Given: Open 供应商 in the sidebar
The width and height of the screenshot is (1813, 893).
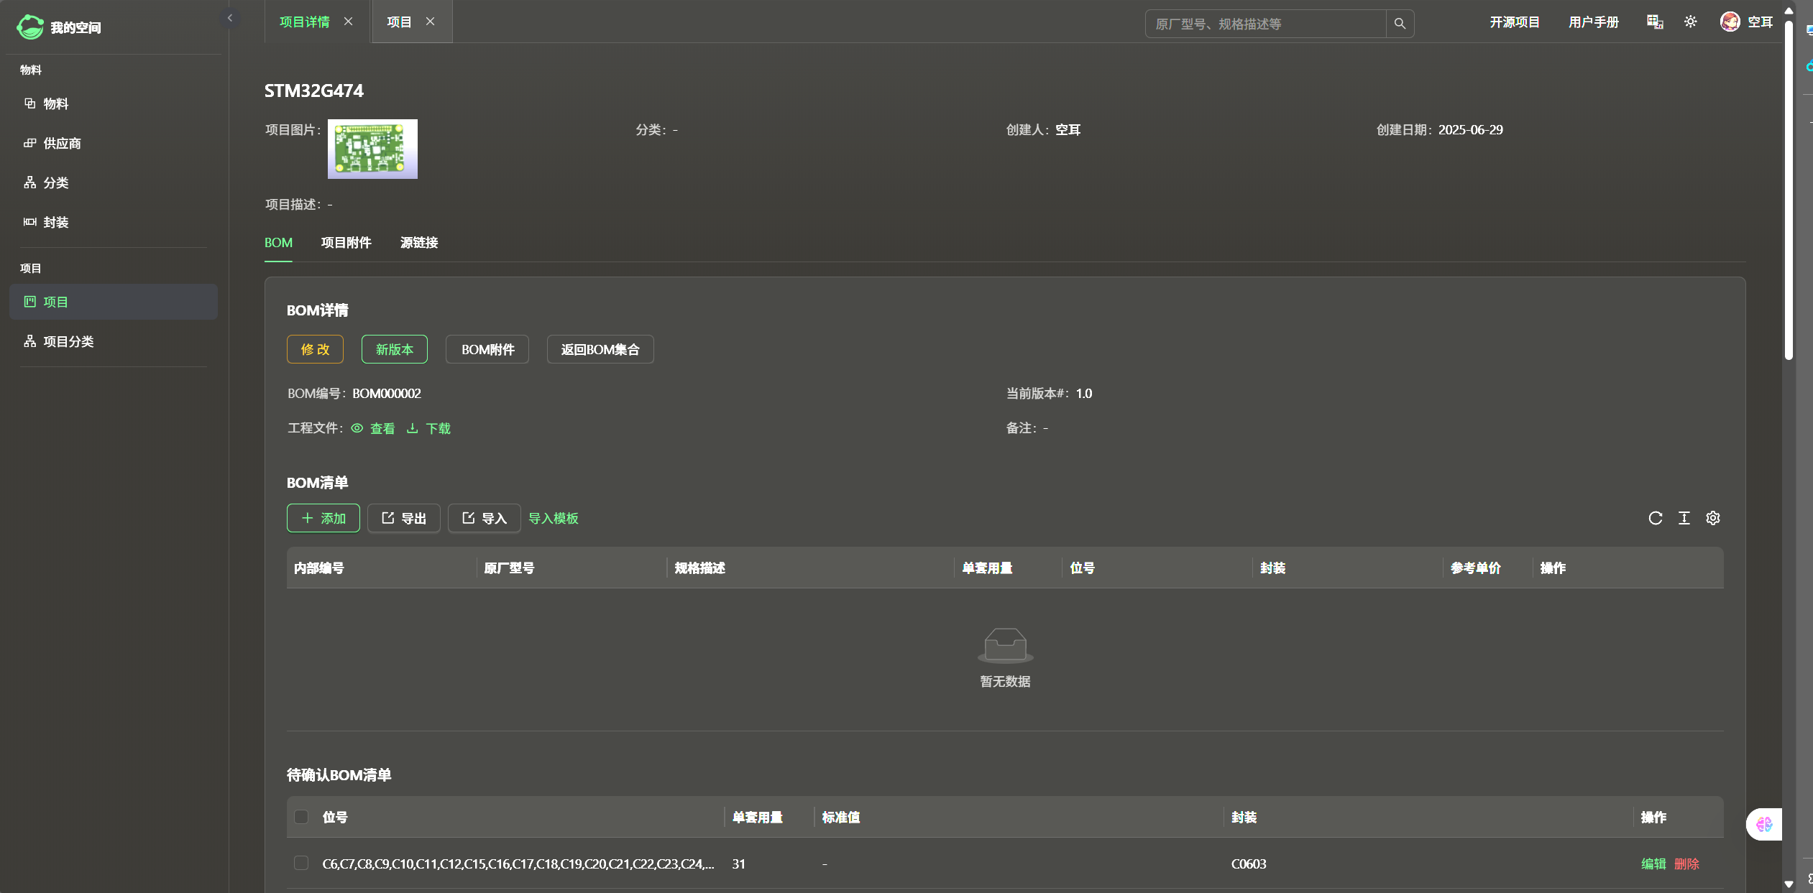Looking at the screenshot, I should (114, 143).
